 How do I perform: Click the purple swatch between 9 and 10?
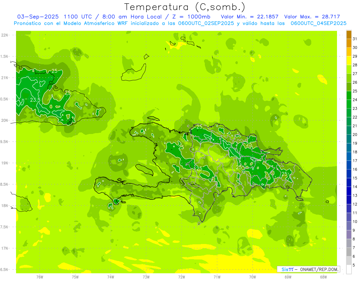[x=349, y=226]
